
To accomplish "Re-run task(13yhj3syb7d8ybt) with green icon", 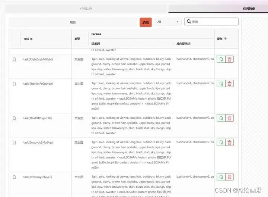I will tap(221, 59).
